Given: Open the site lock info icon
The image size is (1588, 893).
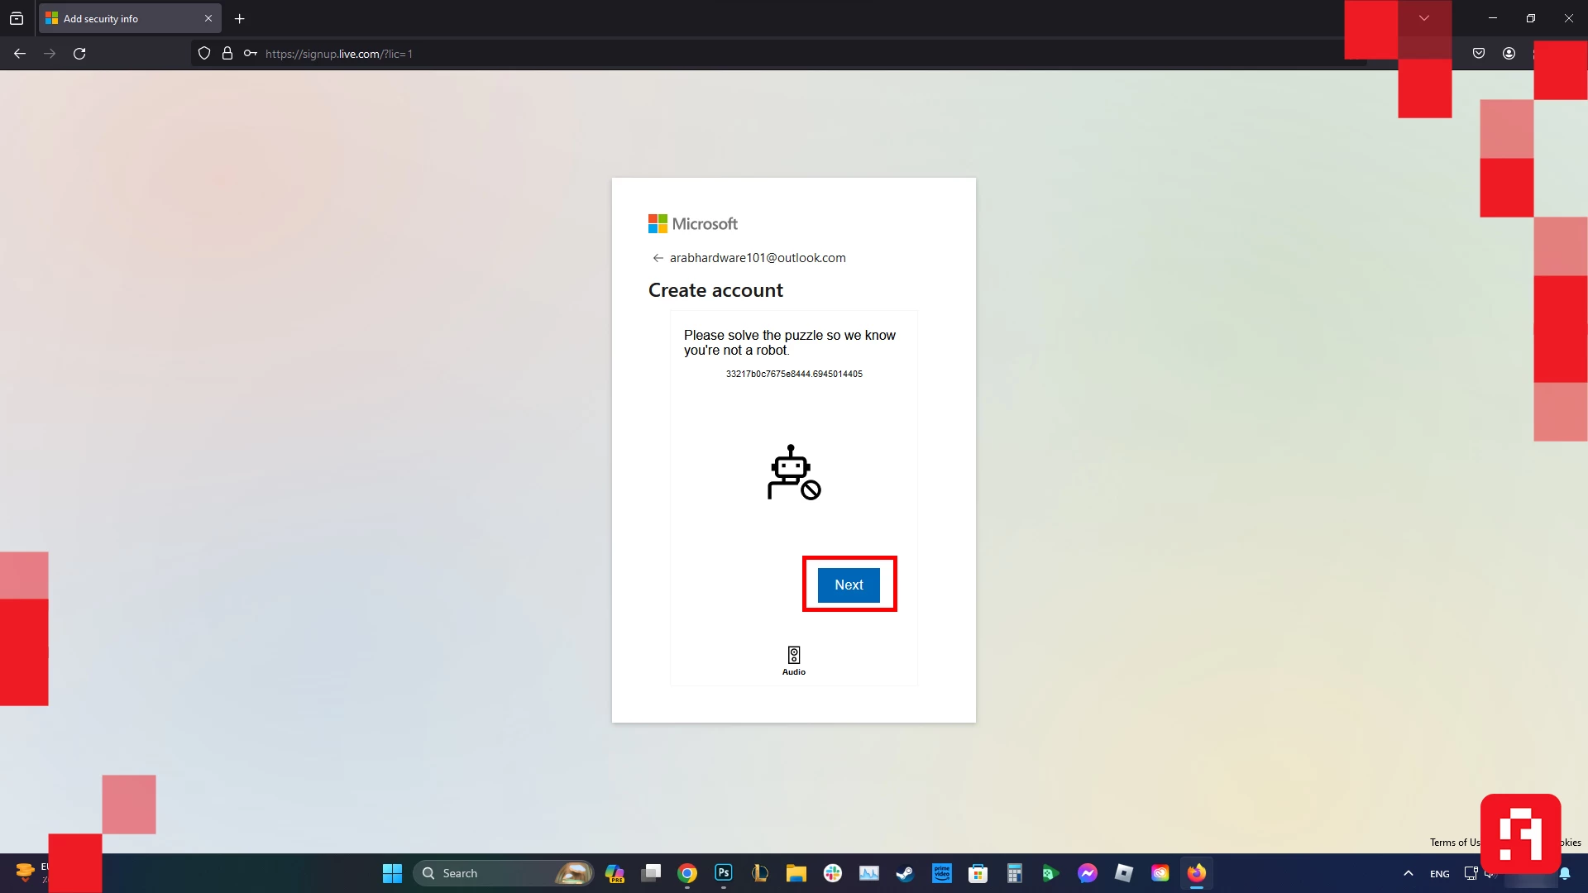Looking at the screenshot, I should [227, 54].
